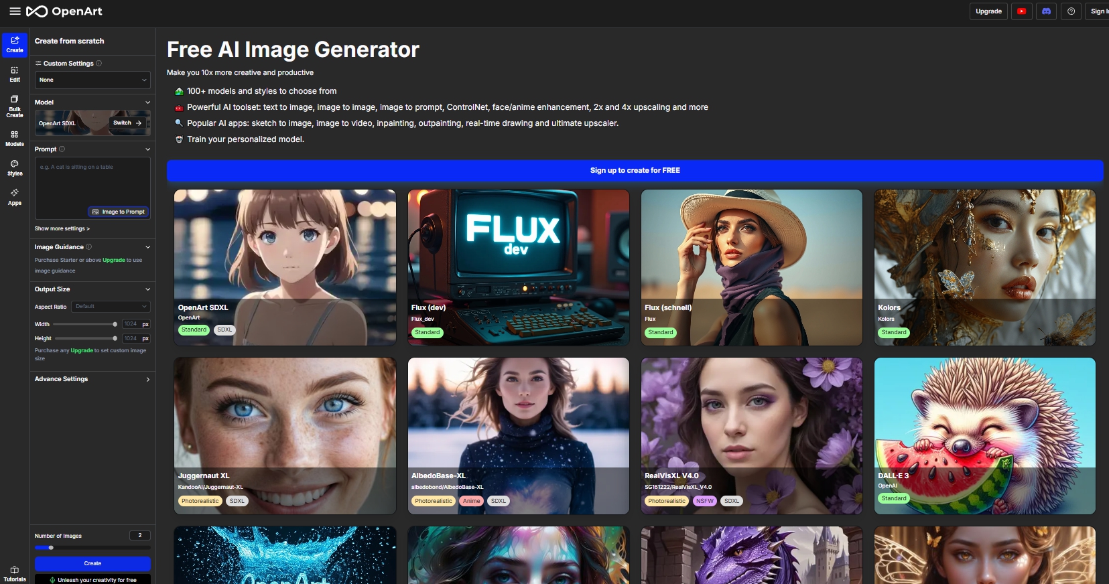The image size is (1109, 584).
Task: Open Bulk Create in sidebar
Action: tap(15, 106)
